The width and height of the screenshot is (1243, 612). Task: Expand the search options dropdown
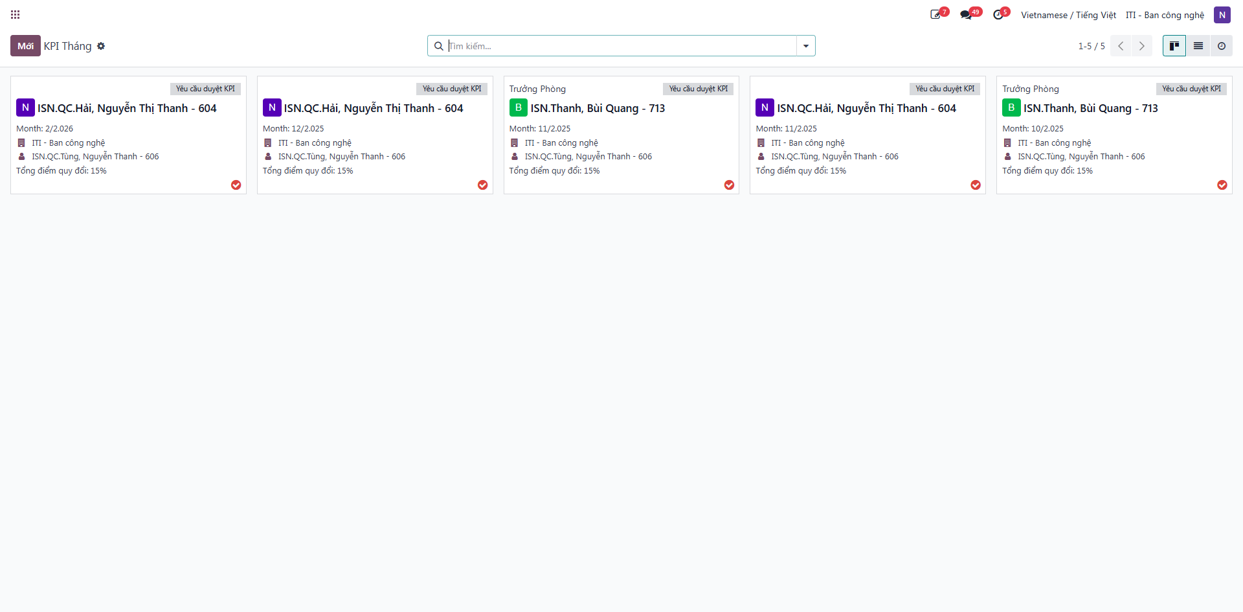806,46
